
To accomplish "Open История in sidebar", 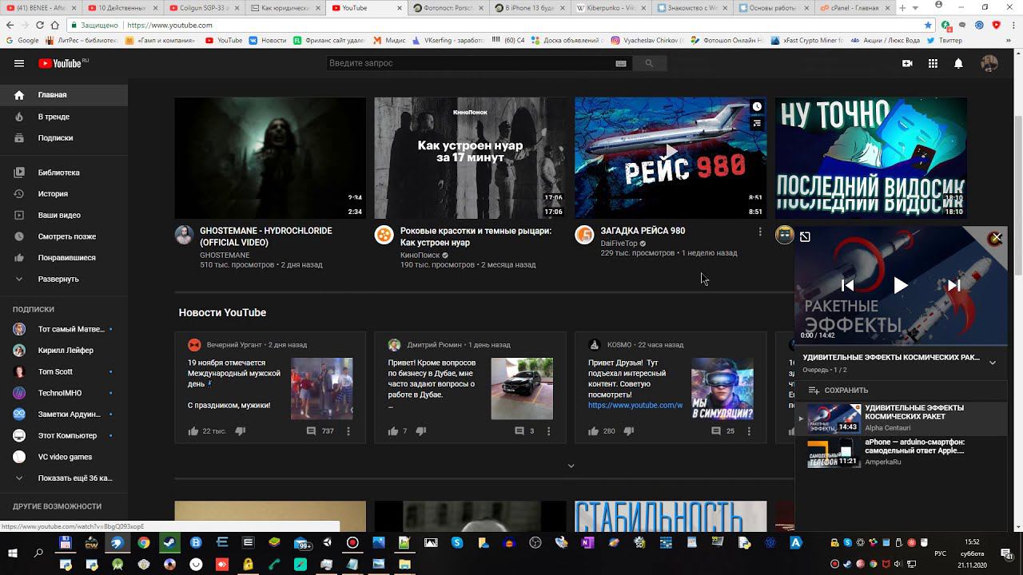I will click(x=64, y=194).
